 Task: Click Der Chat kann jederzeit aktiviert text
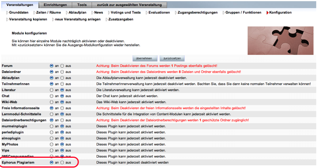tap(127, 96)
